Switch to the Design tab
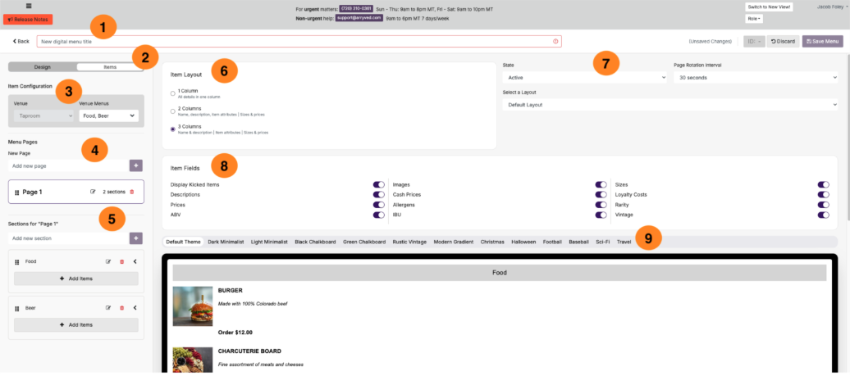Viewport: 850px width, 376px height. coord(42,67)
